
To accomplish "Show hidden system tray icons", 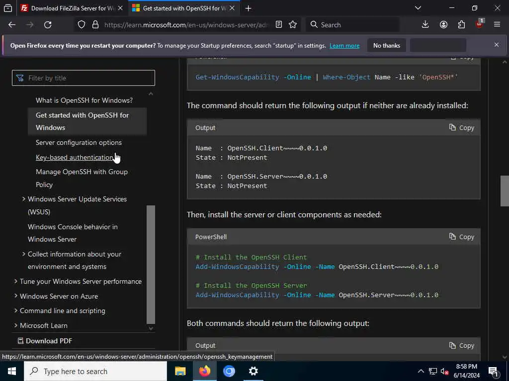I will coord(421,371).
